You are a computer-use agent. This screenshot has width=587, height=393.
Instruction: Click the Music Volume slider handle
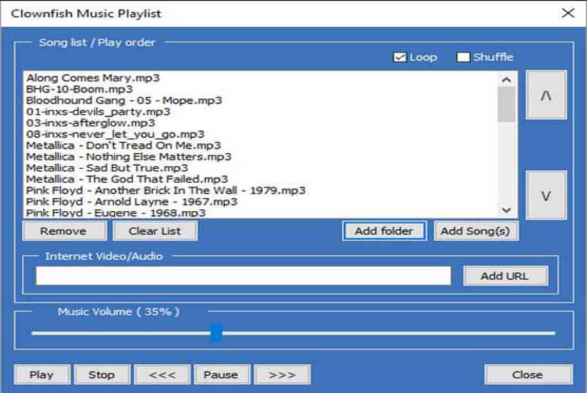[x=216, y=333]
